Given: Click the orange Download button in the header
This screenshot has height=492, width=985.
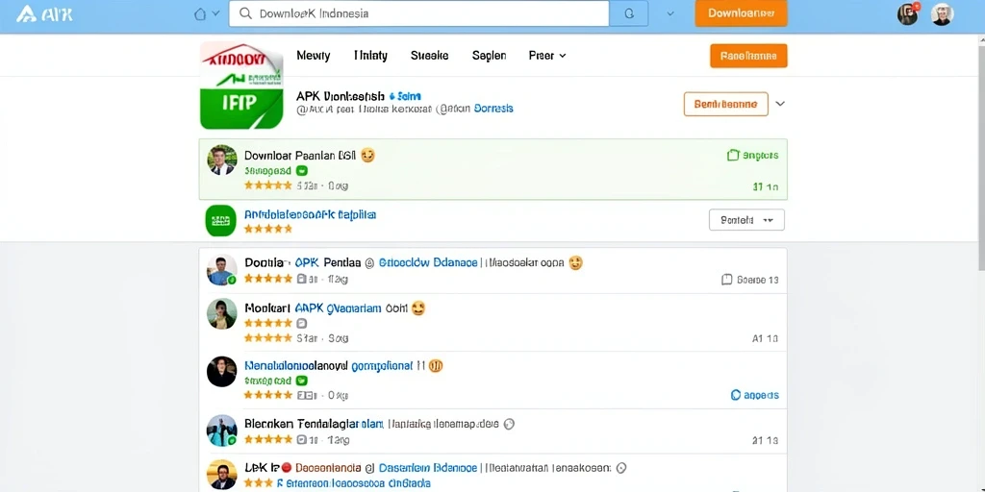Looking at the screenshot, I should coord(742,13).
